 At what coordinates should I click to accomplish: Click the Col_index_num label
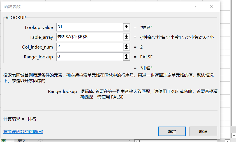click(38, 47)
